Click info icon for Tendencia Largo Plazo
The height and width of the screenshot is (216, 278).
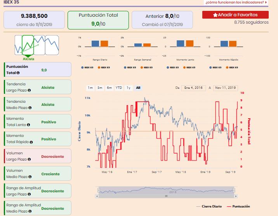(29, 90)
